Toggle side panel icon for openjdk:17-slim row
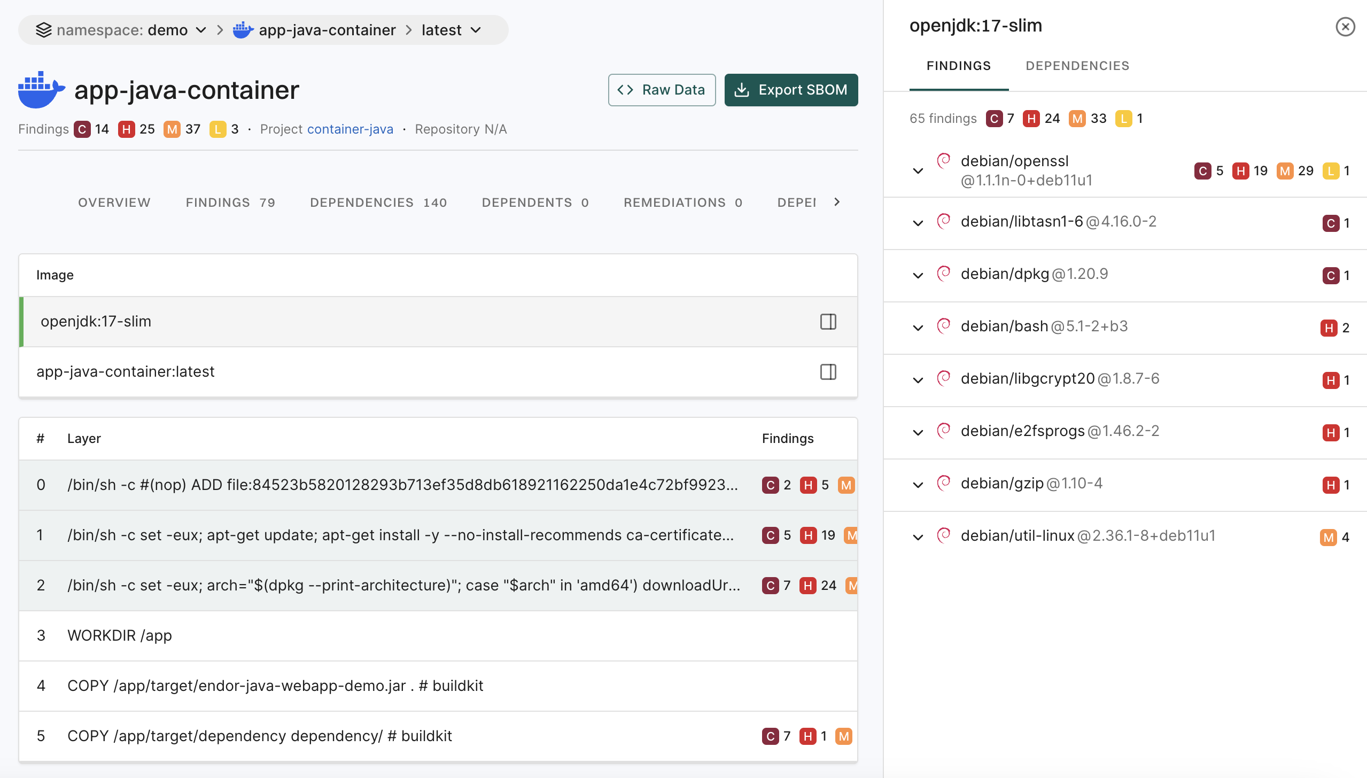This screenshot has width=1367, height=778. tap(828, 322)
